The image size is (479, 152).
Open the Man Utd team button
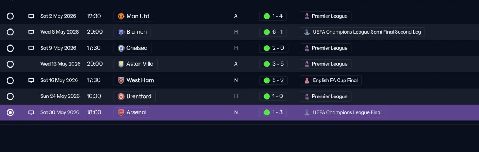pyautogui.click(x=134, y=16)
